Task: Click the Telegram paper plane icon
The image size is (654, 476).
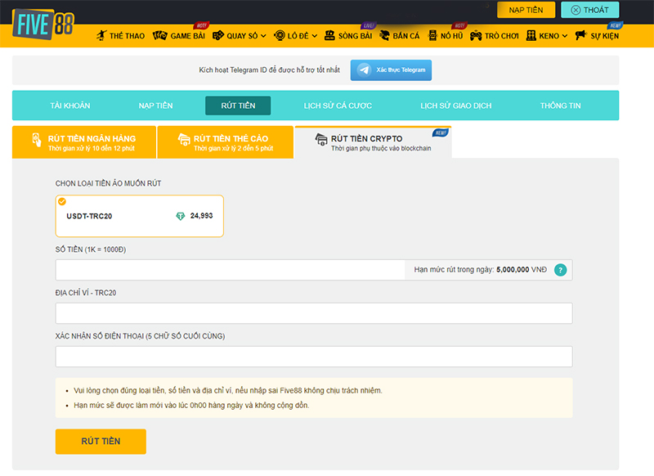Action: (x=364, y=70)
